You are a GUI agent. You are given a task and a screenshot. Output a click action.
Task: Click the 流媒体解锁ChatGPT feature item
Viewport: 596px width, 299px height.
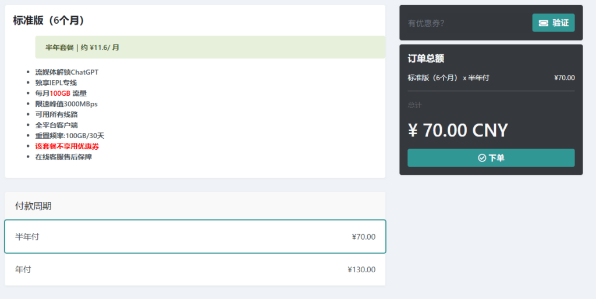(x=67, y=72)
